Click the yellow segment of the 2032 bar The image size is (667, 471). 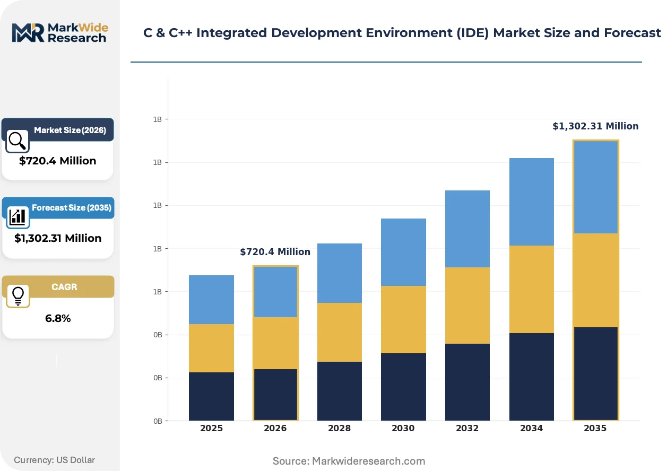point(467,306)
